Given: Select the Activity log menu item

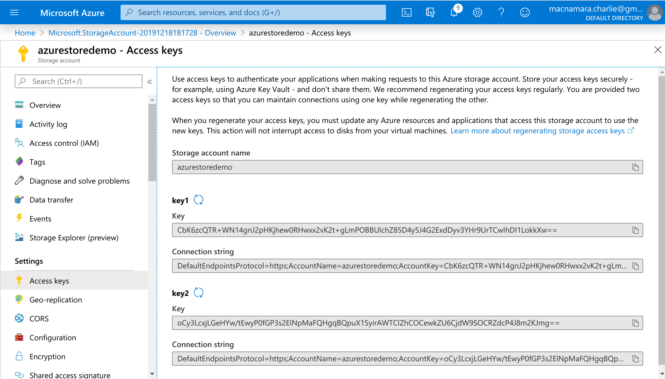Looking at the screenshot, I should tap(48, 124).
